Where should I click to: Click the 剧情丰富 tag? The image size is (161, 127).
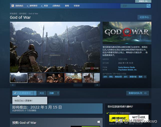pos(133,77)
